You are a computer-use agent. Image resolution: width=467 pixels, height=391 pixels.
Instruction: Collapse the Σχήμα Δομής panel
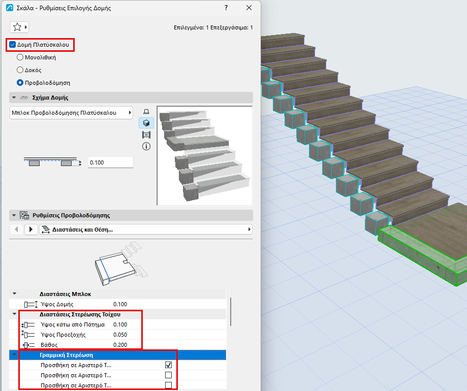point(14,97)
